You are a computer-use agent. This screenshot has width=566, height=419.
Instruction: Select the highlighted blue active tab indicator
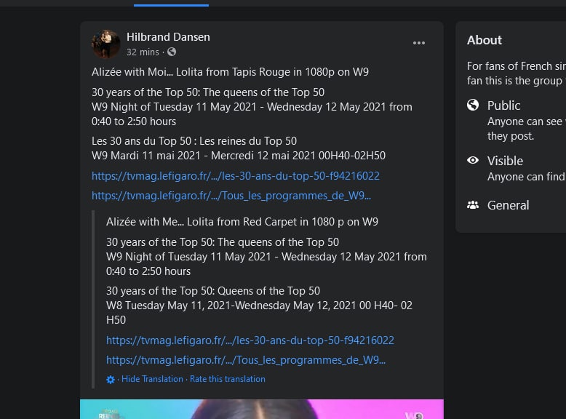pos(171,5)
